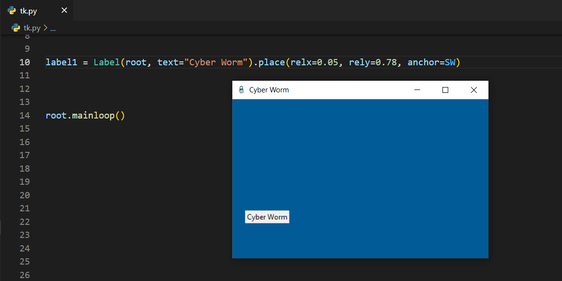
Task: Click the Cyber Worm label widget in the blue window
Action: click(267, 217)
